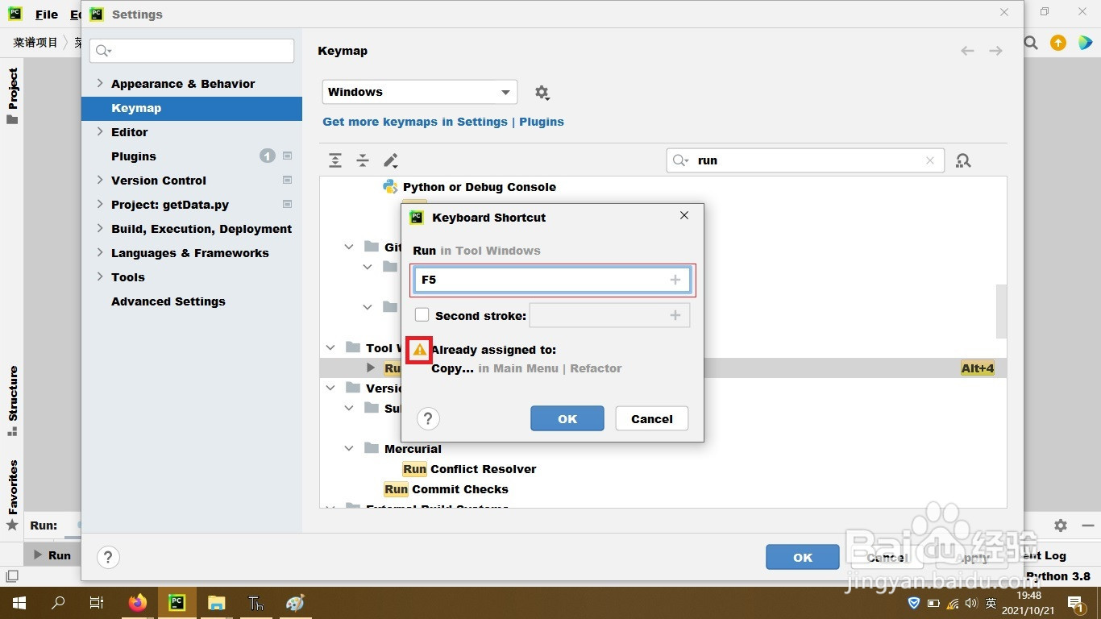Viewport: 1101px width, 619px height.
Task: Click the Collapse All toolbar icon
Action: point(363,160)
